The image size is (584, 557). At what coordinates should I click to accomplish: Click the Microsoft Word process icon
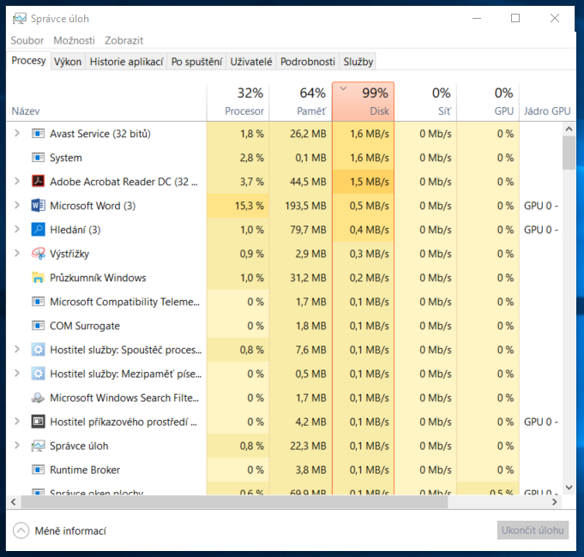pos(38,206)
